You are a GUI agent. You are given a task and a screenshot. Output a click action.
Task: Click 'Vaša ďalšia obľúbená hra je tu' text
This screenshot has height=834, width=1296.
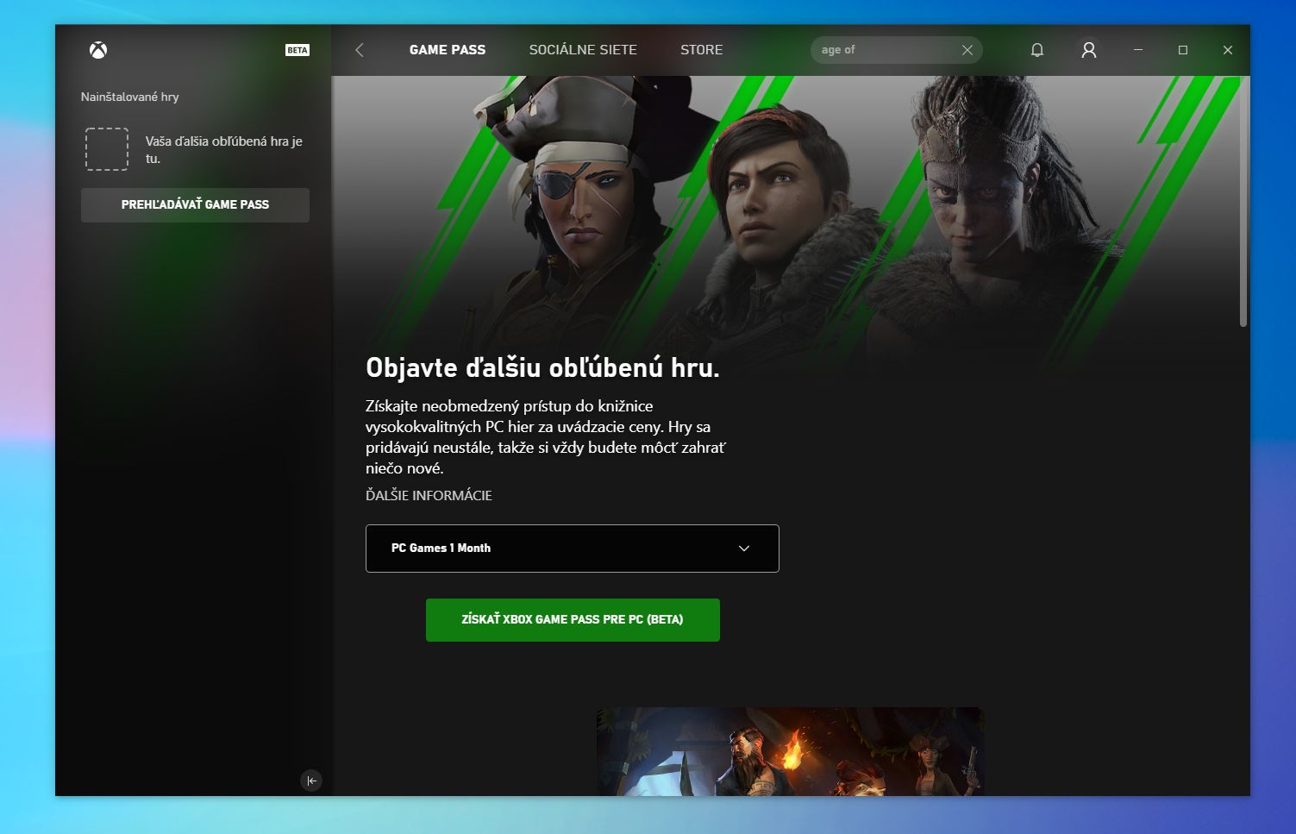point(224,149)
